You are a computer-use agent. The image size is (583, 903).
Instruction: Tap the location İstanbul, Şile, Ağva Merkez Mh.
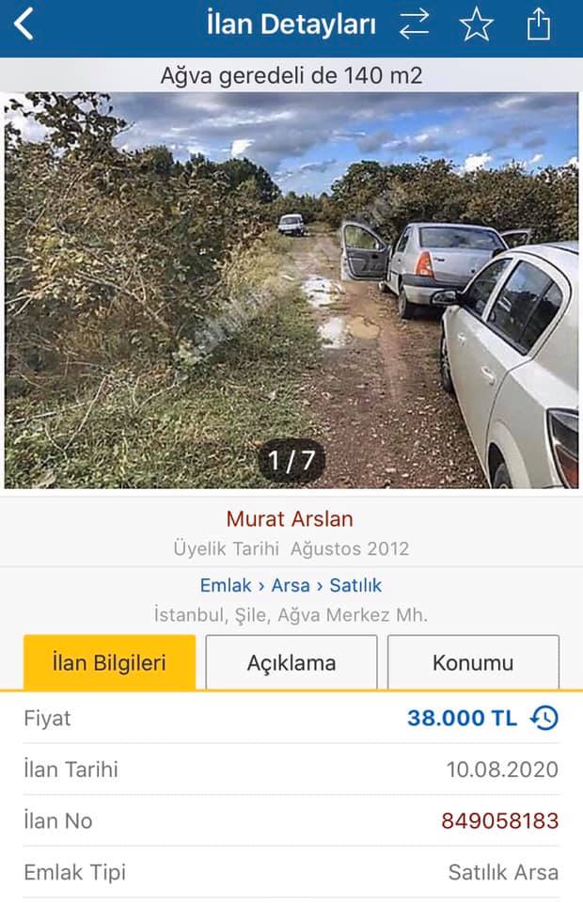[291, 615]
